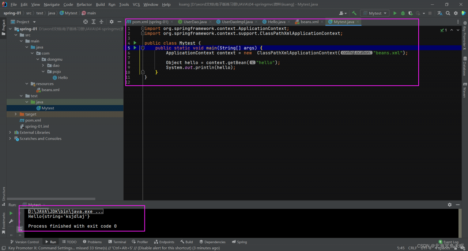The height and width of the screenshot is (251, 468).
Task: Toggle the Maven side panel
Action: (x=465, y=90)
